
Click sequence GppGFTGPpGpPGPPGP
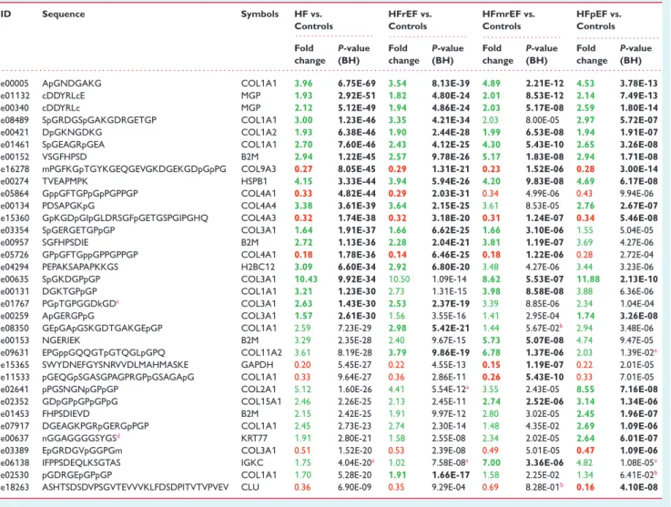pyautogui.click(x=90, y=194)
